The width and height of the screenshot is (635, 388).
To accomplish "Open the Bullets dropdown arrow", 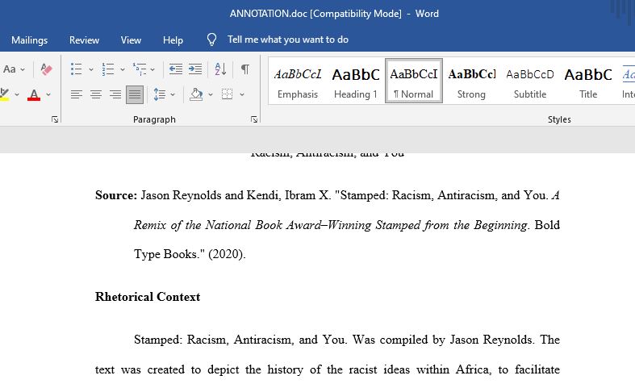I will point(91,69).
